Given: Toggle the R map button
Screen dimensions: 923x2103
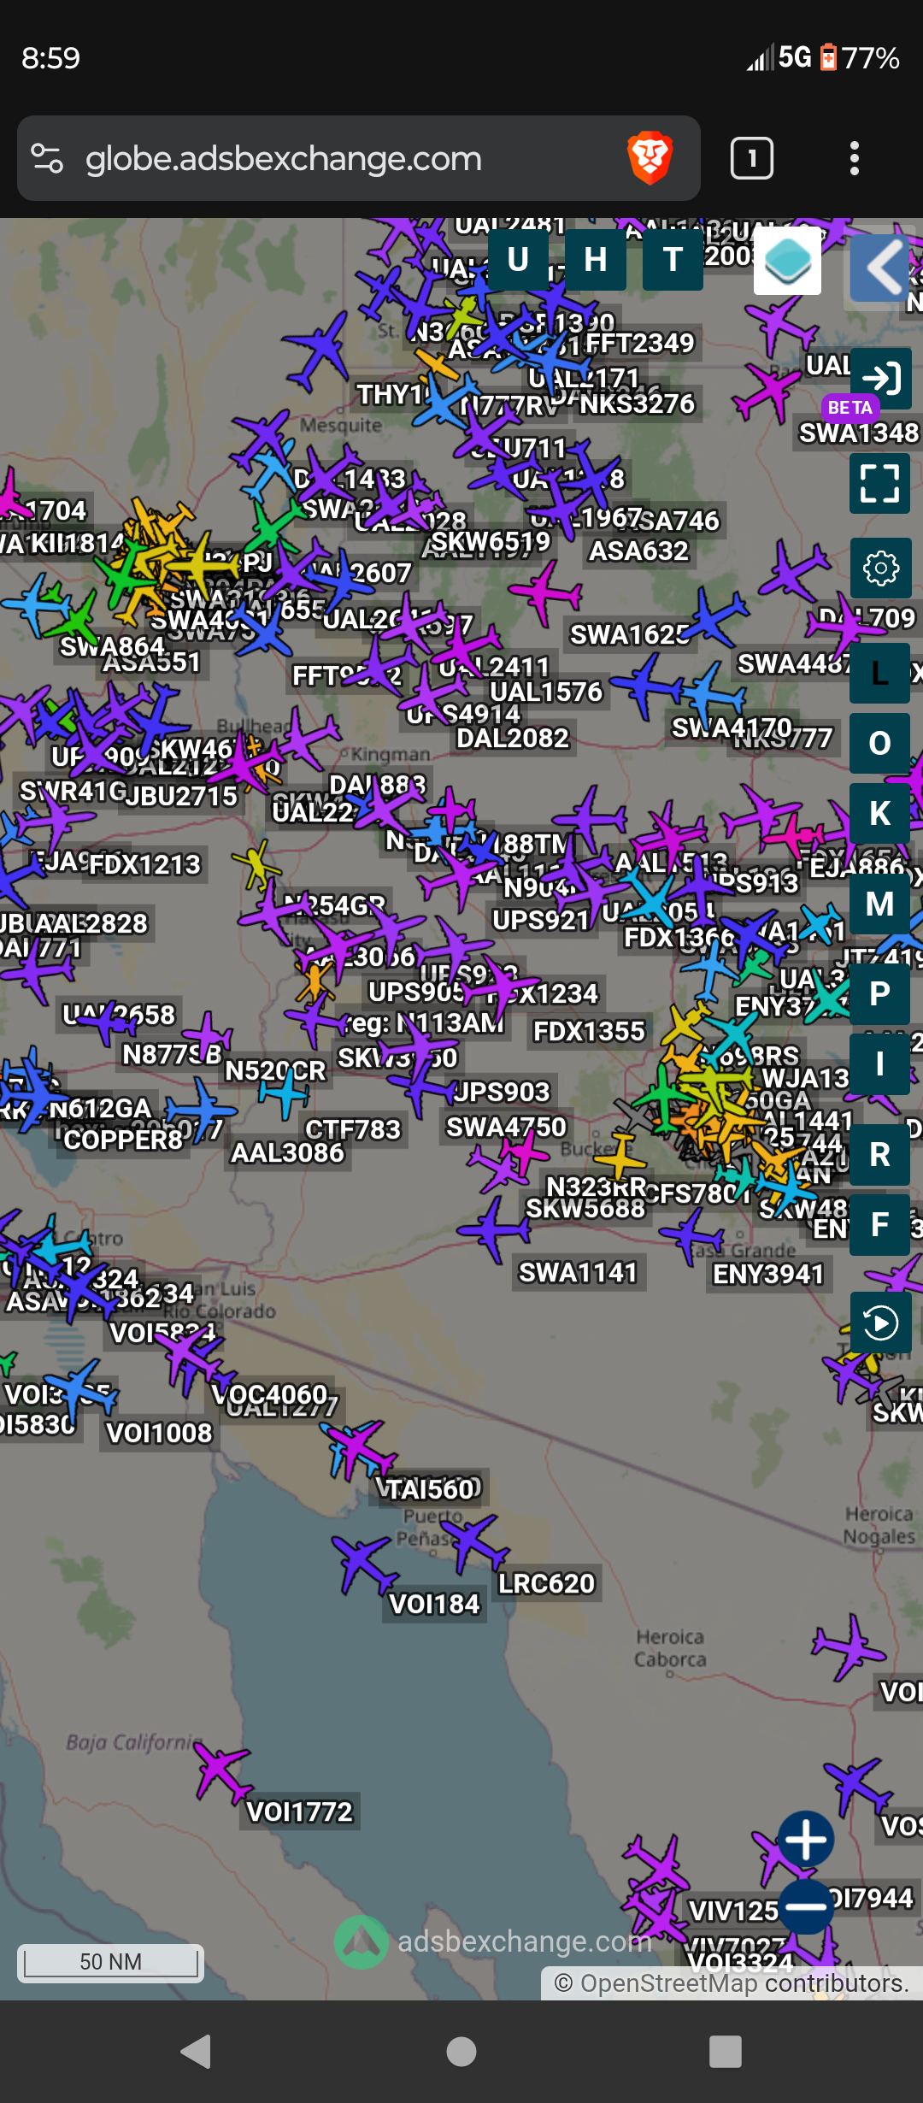Looking at the screenshot, I should [x=879, y=1155].
